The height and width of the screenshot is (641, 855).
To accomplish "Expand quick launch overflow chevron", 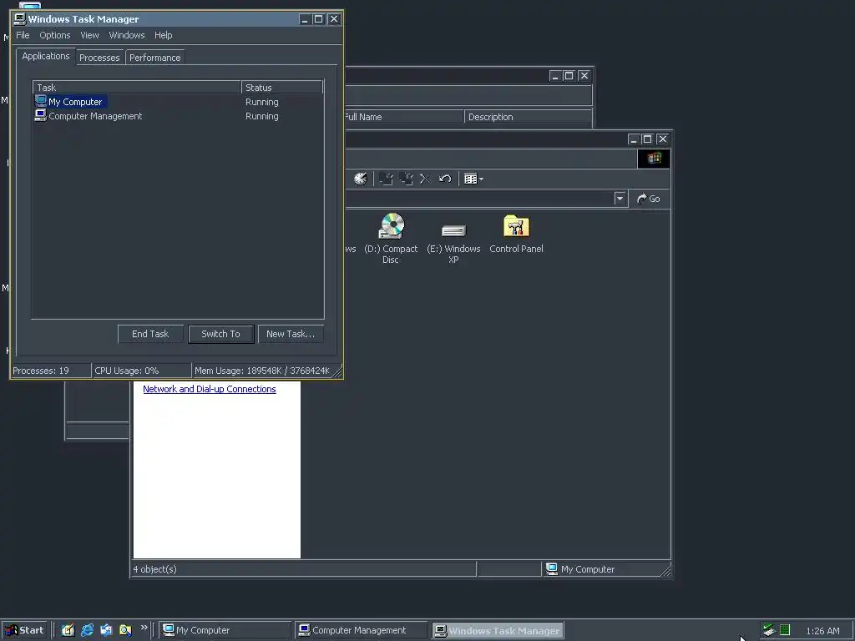I will 144,628.
